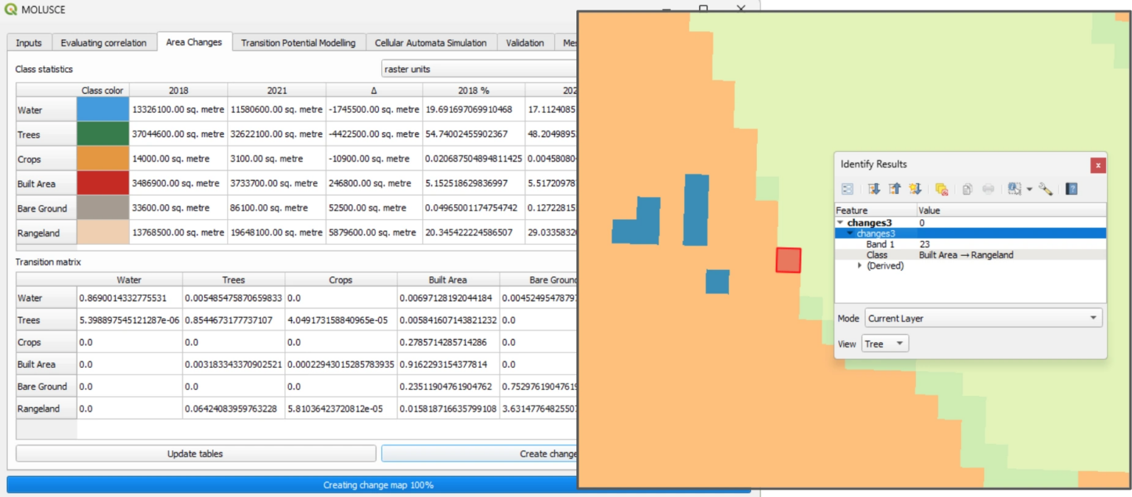Open the Identify Results help book icon
This screenshot has height=497, width=1132.
(1072, 189)
